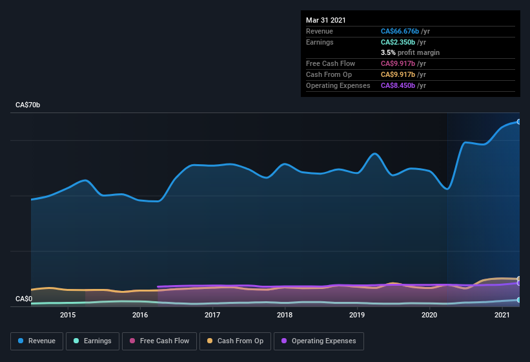Click the pink Free Cash Flow legend dot
The height and width of the screenshot is (362, 530).
coord(132,341)
